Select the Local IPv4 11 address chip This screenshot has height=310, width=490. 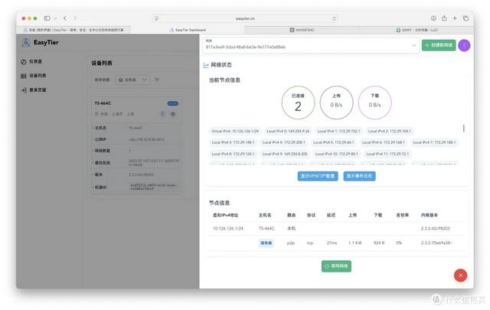[x=387, y=154]
